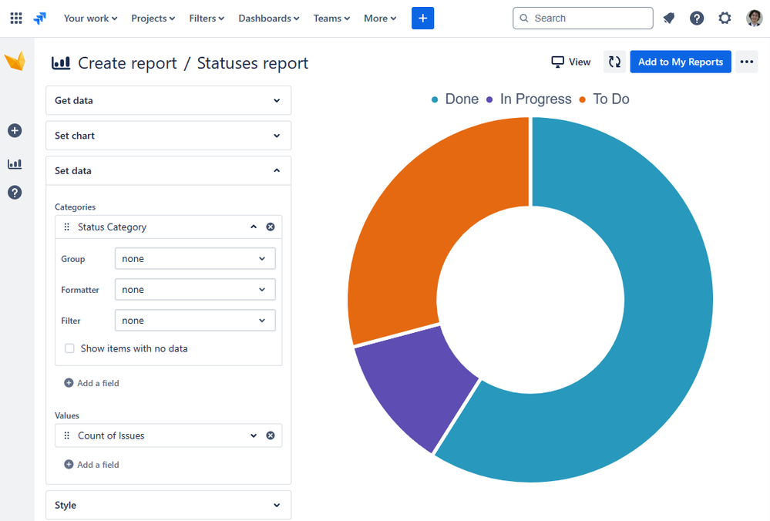The image size is (770, 521).
Task: Open notifications bell icon
Action: [x=669, y=18]
